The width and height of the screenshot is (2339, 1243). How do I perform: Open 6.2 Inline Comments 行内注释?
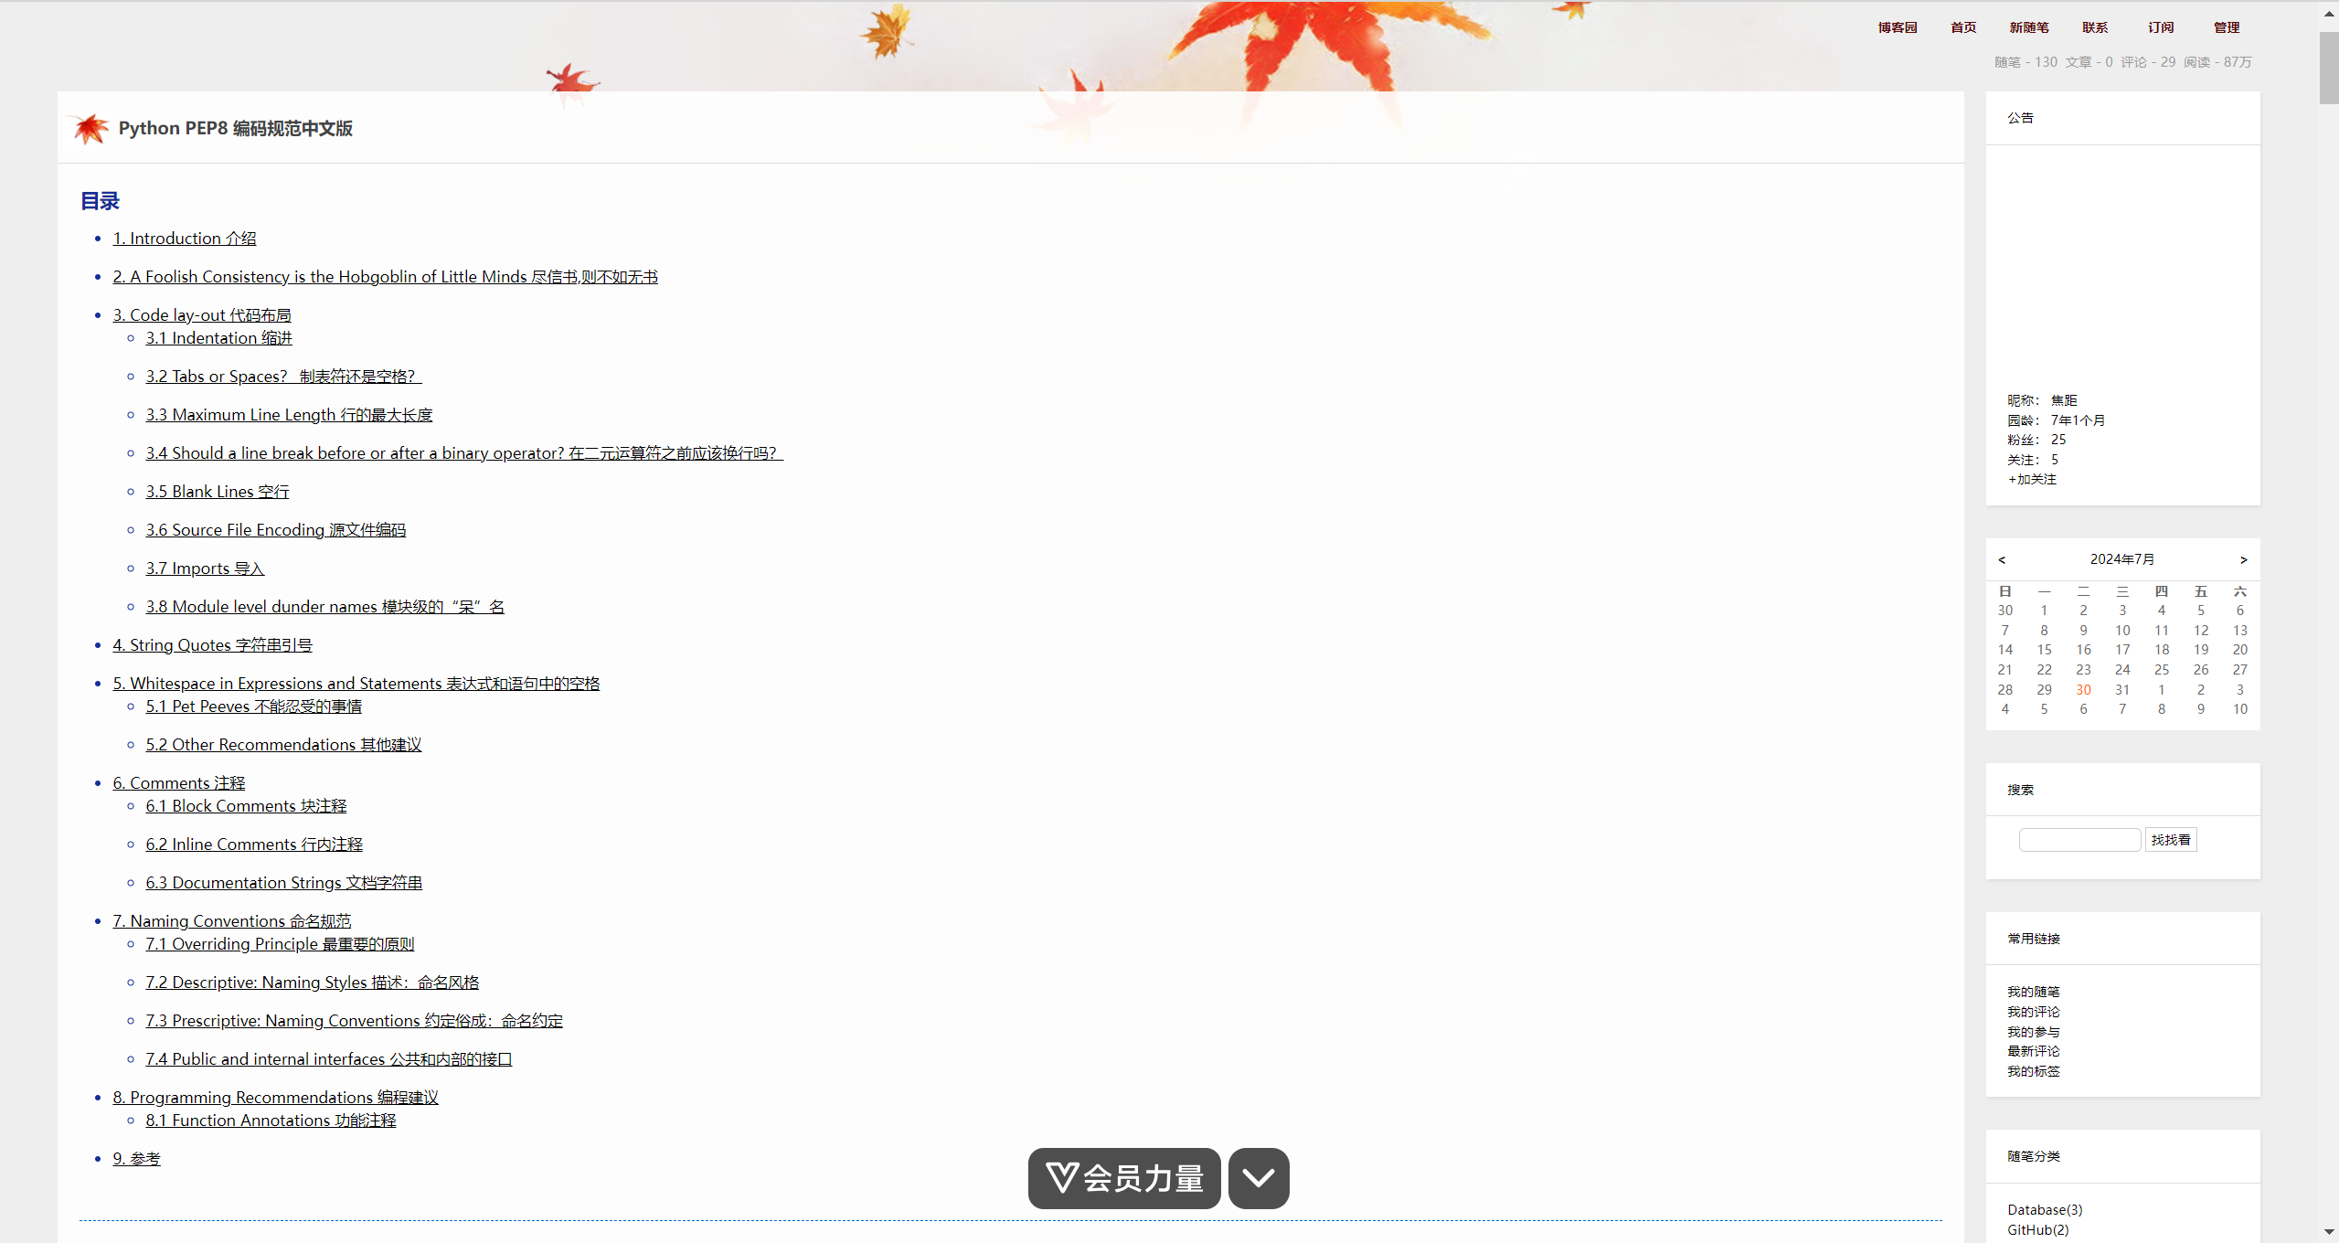click(254, 845)
